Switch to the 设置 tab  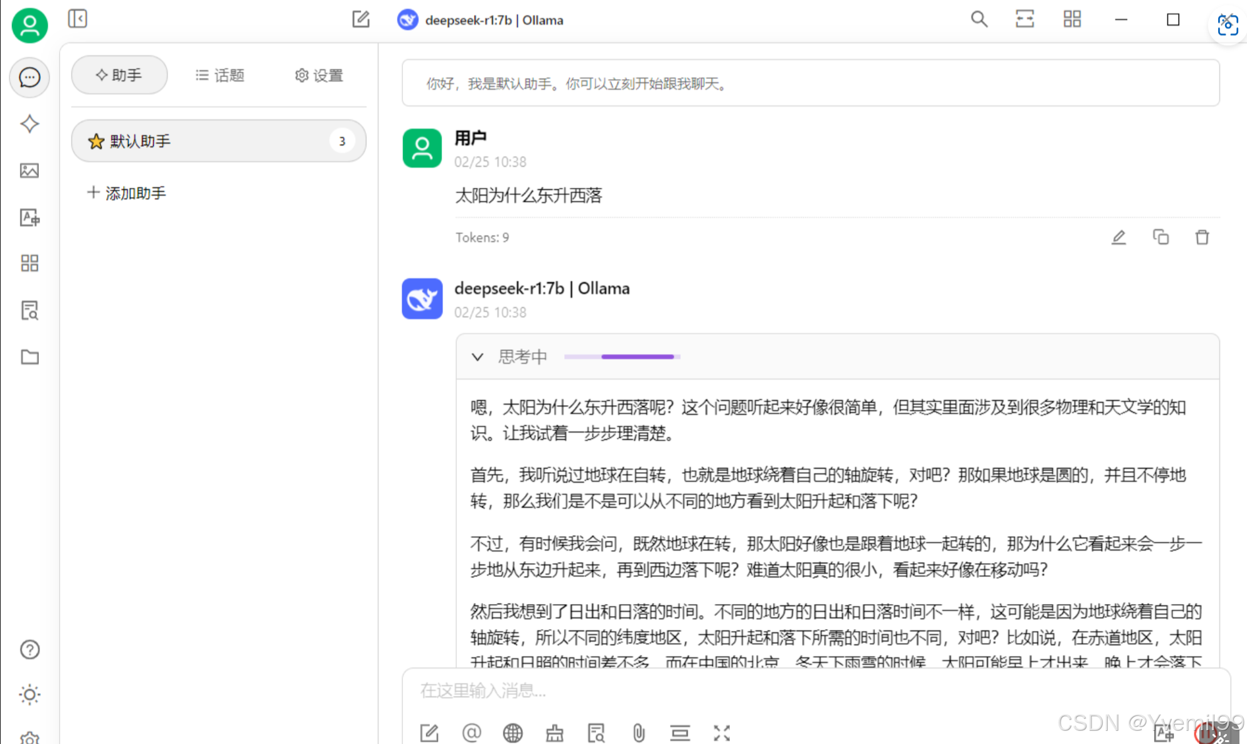(319, 75)
